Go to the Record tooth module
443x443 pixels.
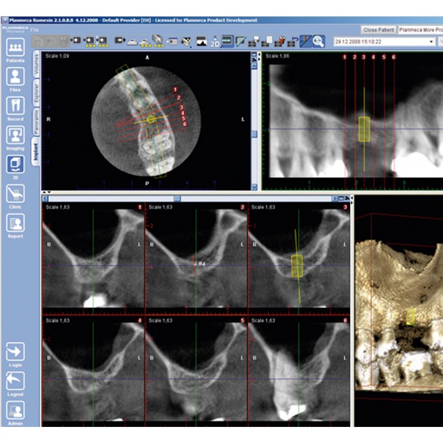[15, 107]
